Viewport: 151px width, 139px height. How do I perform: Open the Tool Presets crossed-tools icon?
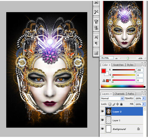(96, 12)
